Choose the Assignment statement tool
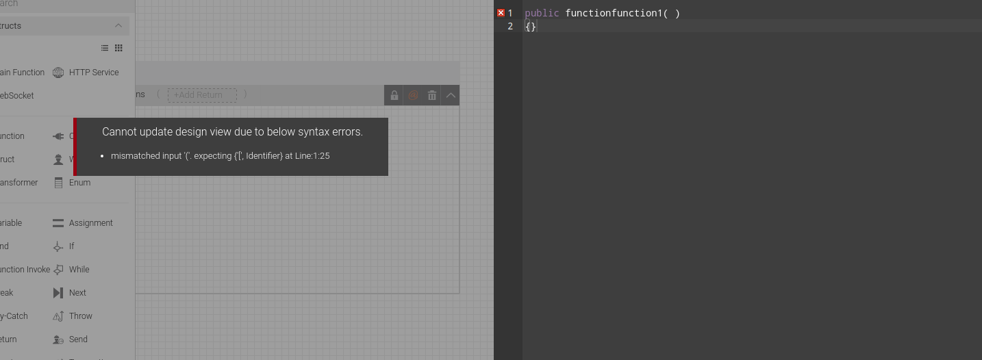The height and width of the screenshot is (360, 982). click(82, 223)
